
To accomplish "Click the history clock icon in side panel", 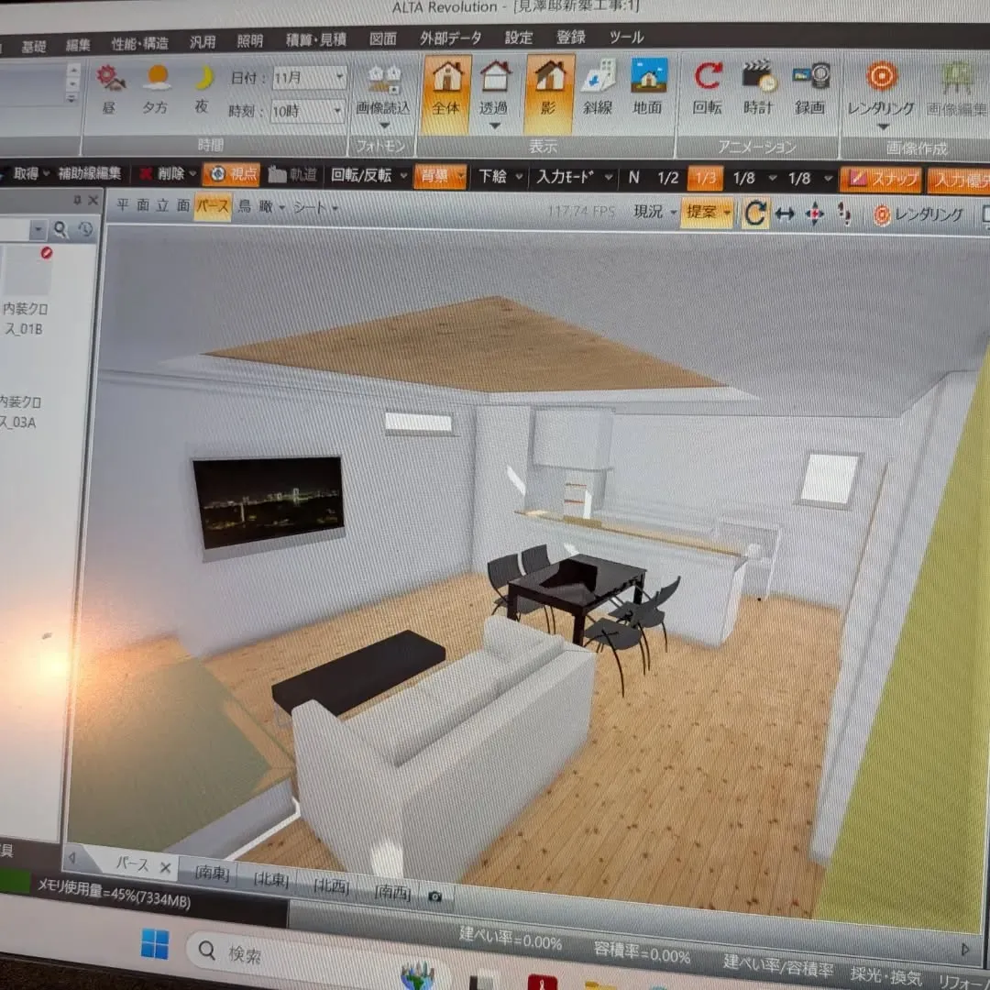I will 84,229.
